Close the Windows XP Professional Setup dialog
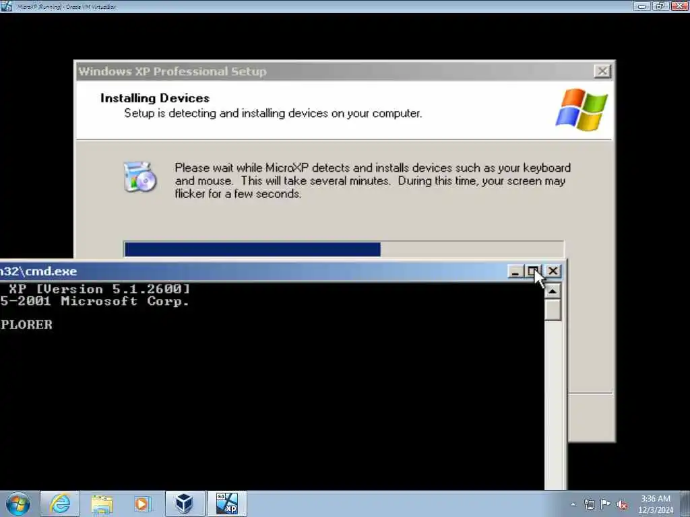This screenshot has height=517, width=690. [602, 71]
